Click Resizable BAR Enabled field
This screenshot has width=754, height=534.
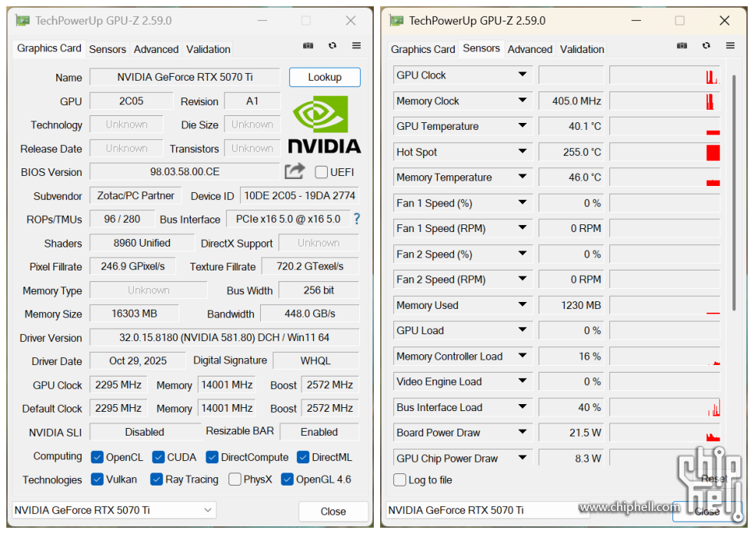(x=319, y=432)
